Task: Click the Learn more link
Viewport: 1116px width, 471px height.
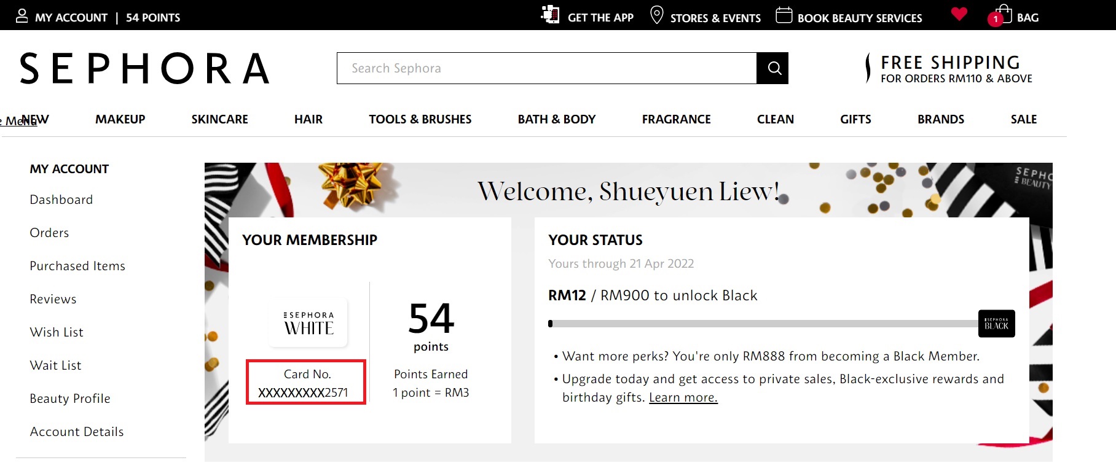Action: click(683, 397)
